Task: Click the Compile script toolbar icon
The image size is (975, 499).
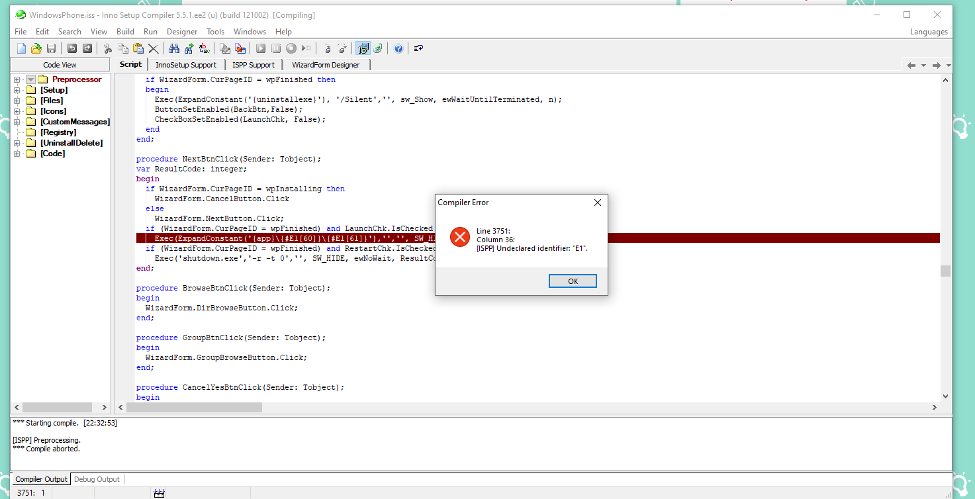Action: point(225,48)
